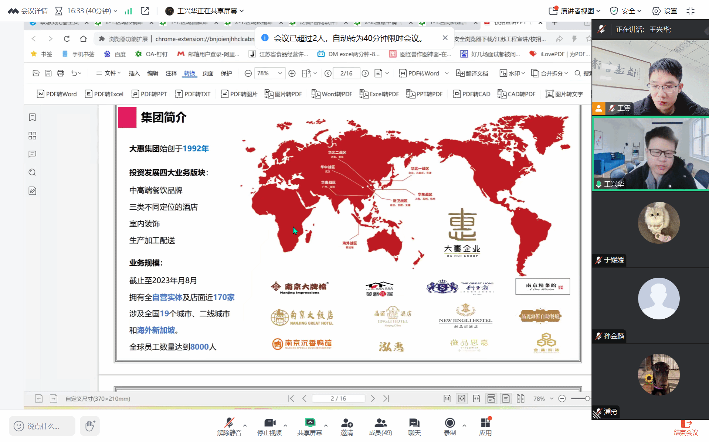709x442 pixels.
Task: Click PDF转Excel conversion button
Action: coord(104,94)
